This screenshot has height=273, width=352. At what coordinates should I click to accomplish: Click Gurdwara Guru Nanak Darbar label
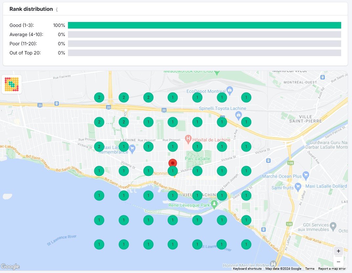pos(327,145)
